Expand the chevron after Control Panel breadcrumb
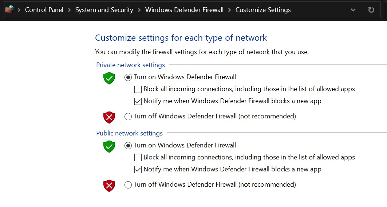This screenshot has width=387, height=207. 69,10
